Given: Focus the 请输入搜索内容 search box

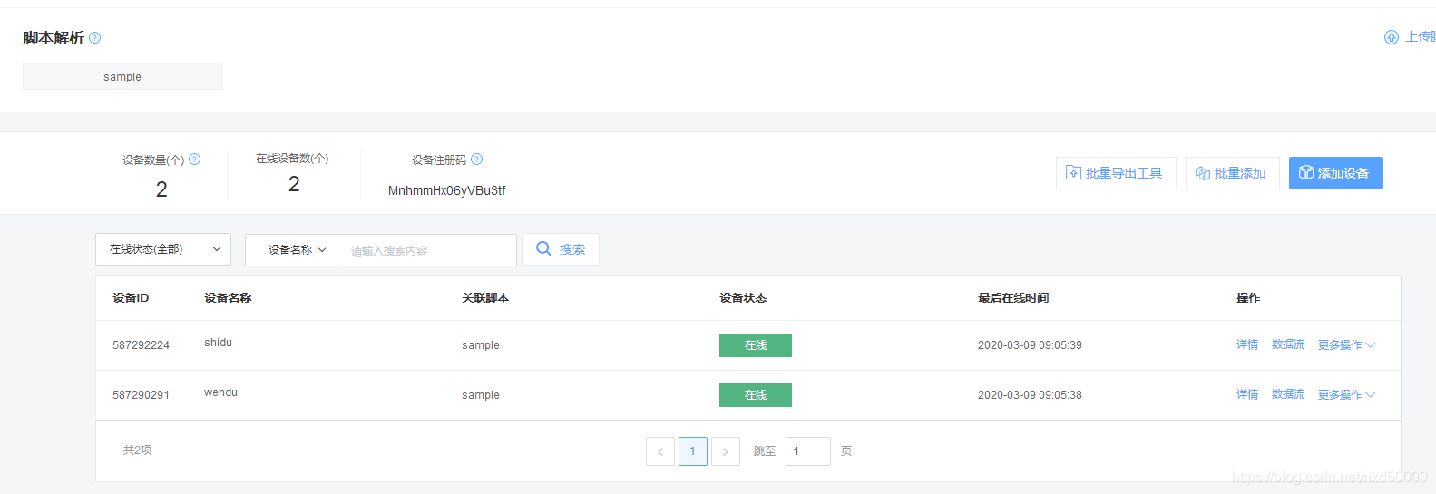Looking at the screenshot, I should tap(426, 250).
